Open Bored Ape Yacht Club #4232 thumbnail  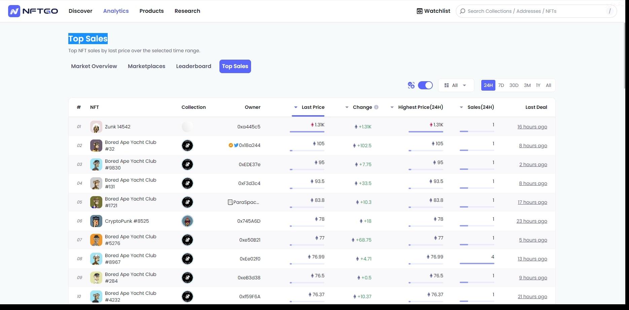(x=96, y=297)
